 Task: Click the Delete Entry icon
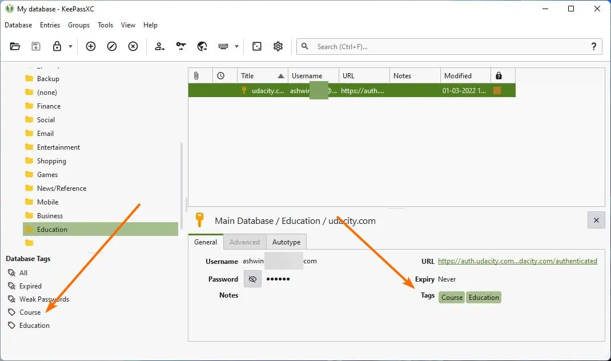[x=133, y=46]
